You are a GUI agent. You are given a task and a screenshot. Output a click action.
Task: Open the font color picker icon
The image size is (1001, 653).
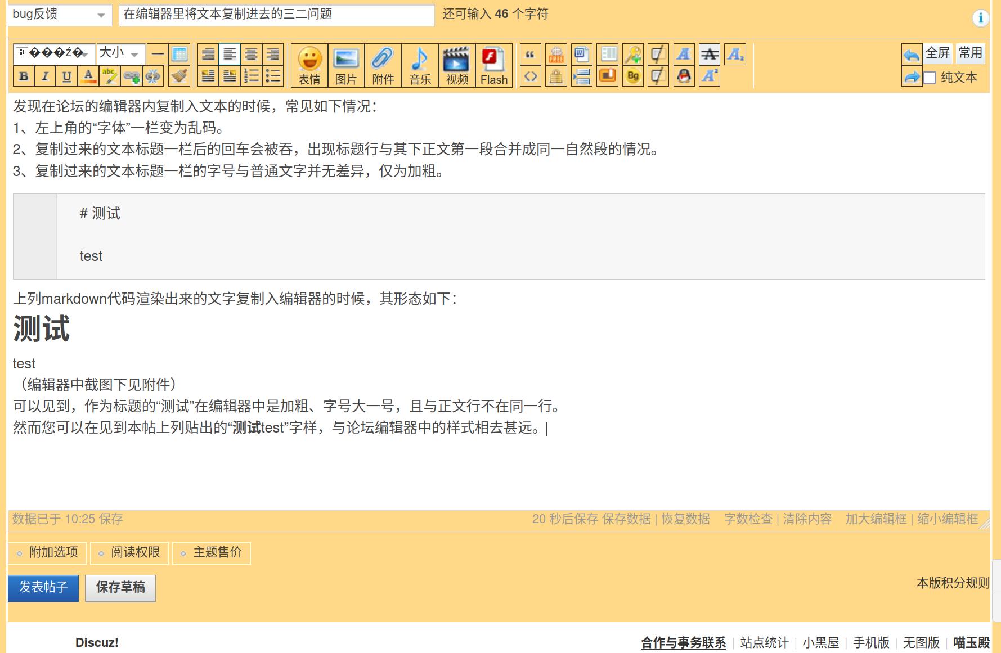[x=88, y=76]
